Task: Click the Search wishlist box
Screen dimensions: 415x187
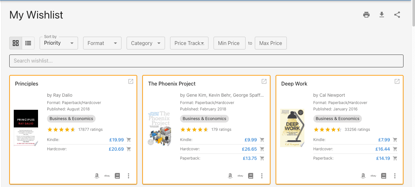Action: click(x=206, y=61)
